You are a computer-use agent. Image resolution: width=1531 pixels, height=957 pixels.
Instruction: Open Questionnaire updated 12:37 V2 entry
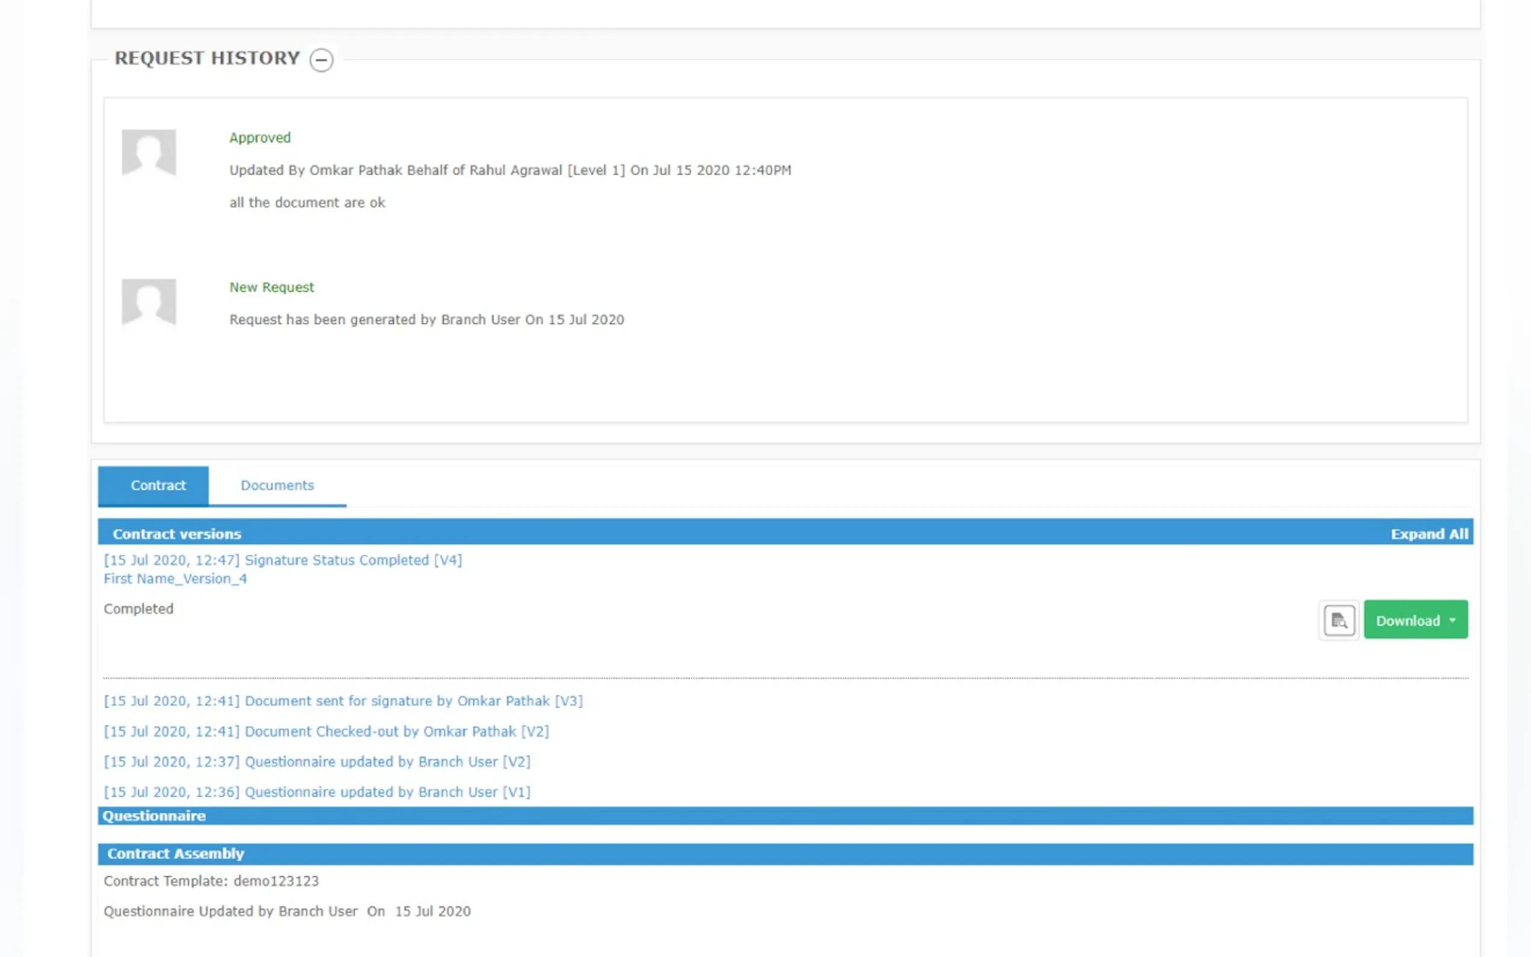pyautogui.click(x=317, y=761)
